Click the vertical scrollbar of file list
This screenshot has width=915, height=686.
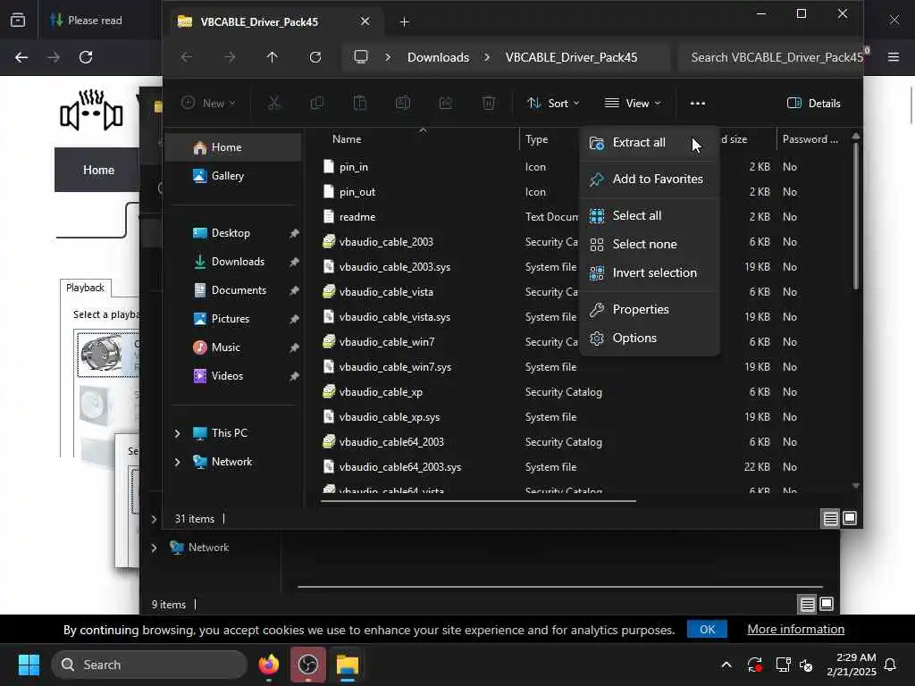point(856,216)
